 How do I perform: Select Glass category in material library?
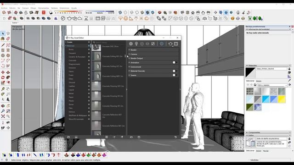[x=71, y=79]
